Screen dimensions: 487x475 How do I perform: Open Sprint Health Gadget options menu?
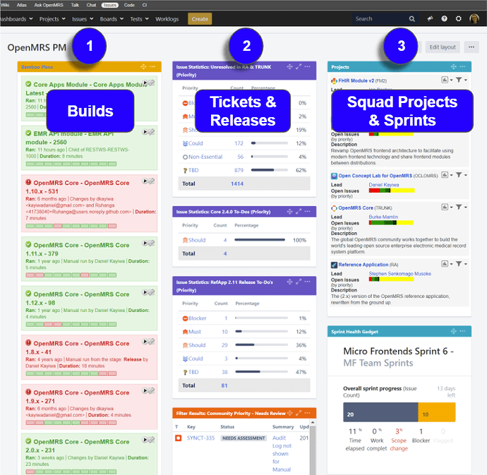point(462,332)
